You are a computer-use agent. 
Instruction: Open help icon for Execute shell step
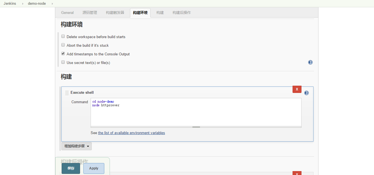coord(306,93)
